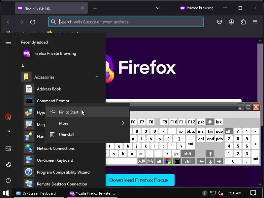264x198 pixels.
Task: Switch to On-Screen Keyboard taskbar button
Action: pos(39,193)
